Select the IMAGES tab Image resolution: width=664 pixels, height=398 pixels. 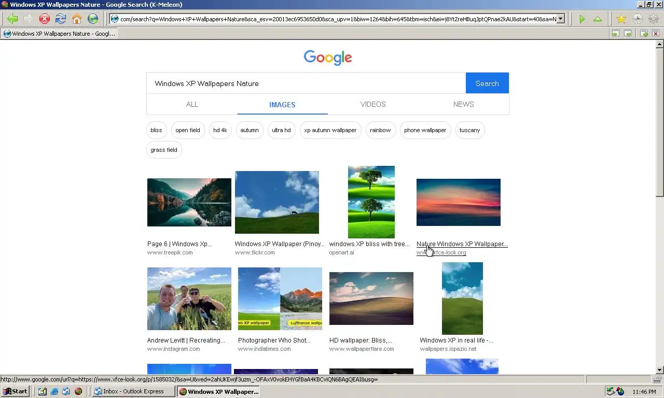(x=282, y=105)
